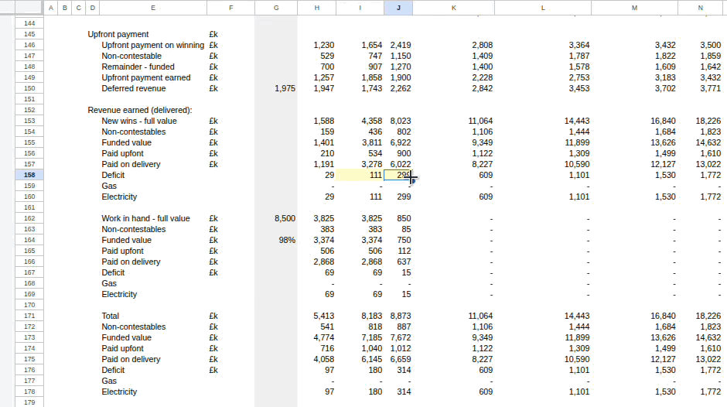Click 'New wins - full value' label
The width and height of the screenshot is (727, 407).
(x=139, y=121)
